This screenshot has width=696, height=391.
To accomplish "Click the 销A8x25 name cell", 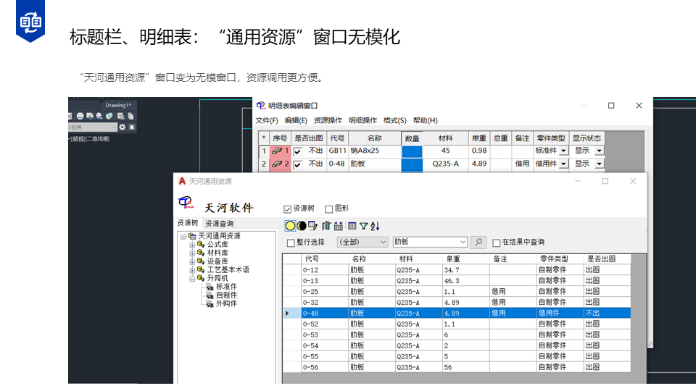I will tap(375, 151).
